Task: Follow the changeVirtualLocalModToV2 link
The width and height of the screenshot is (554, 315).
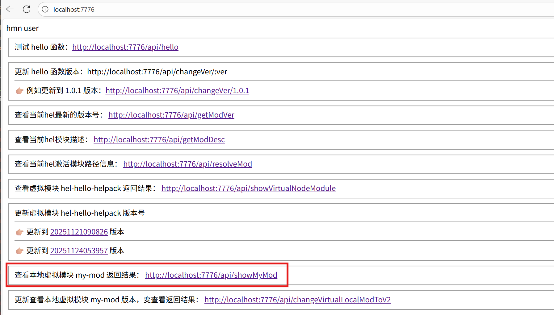Action: coord(297,300)
